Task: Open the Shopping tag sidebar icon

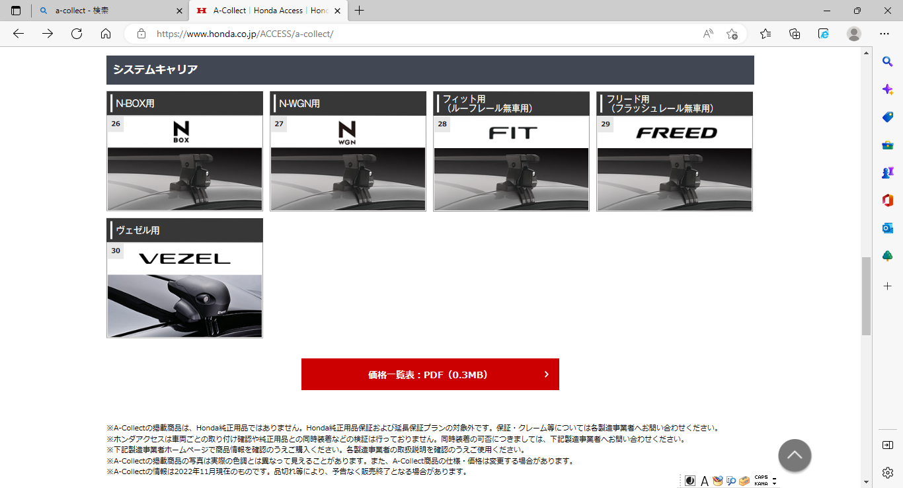Action: (888, 117)
